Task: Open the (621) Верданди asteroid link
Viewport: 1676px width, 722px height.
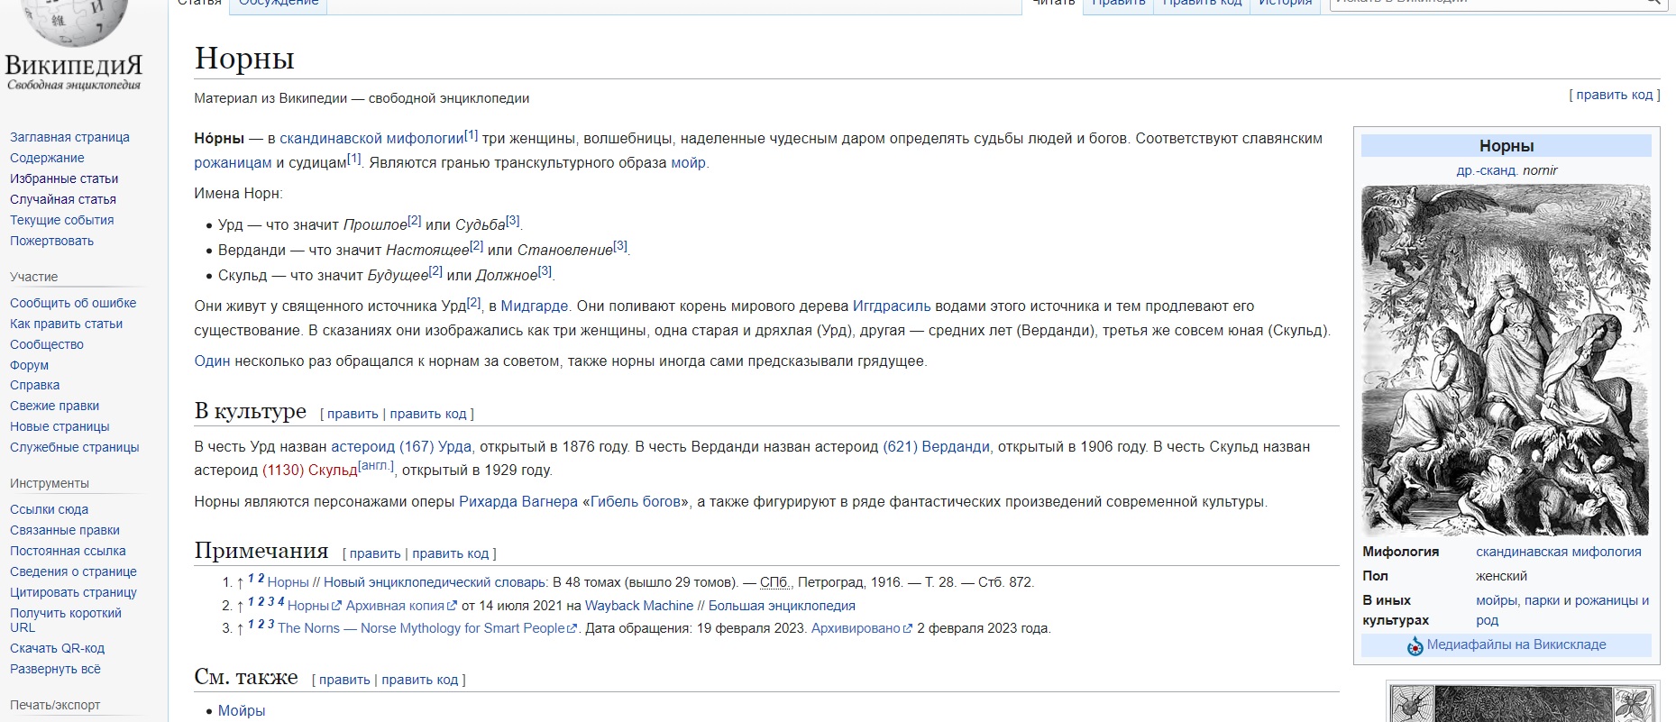Action: [x=936, y=447]
